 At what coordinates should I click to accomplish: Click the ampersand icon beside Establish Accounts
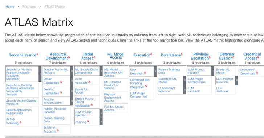click(x=58, y=130)
